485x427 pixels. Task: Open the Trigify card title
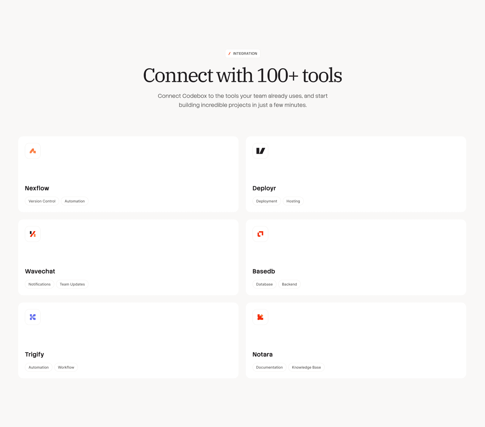(34, 355)
